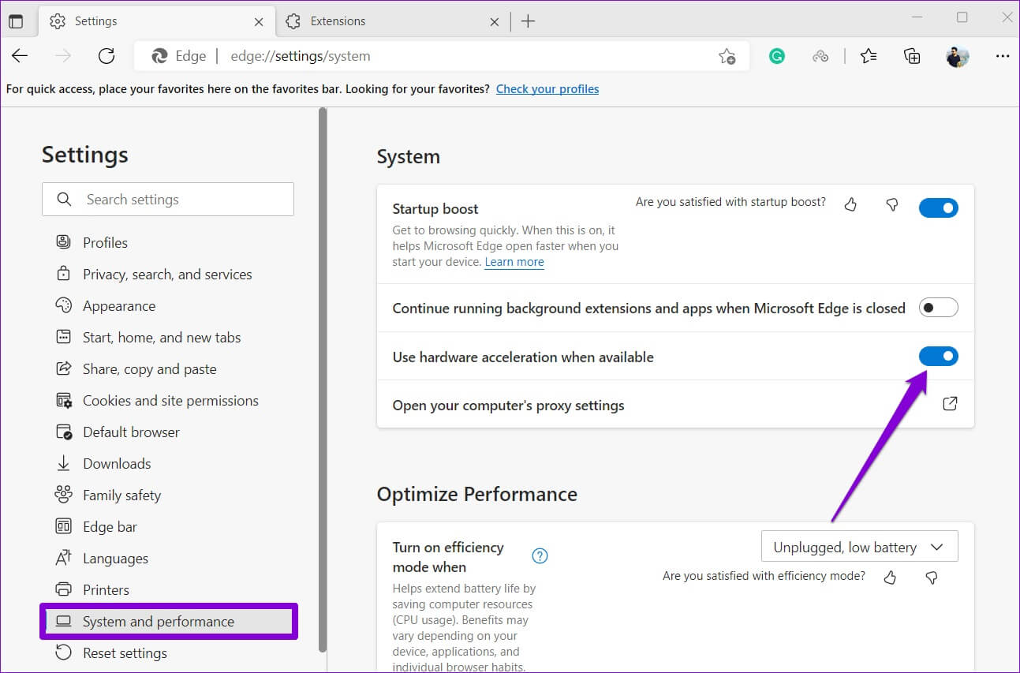
Task: Add this page to favorites star icon
Action: tap(727, 56)
